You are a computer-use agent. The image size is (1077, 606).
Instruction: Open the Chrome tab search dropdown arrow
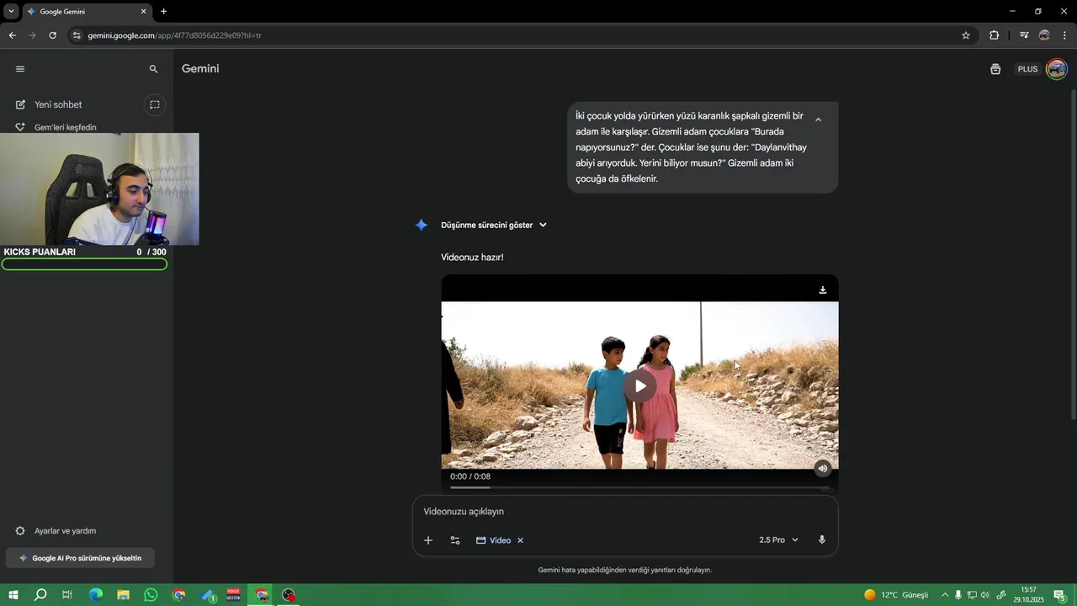point(11,12)
